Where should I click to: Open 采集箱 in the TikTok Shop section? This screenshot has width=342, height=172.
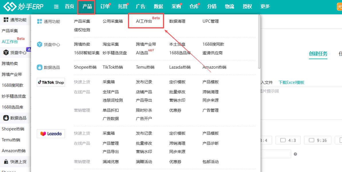tap(109, 82)
